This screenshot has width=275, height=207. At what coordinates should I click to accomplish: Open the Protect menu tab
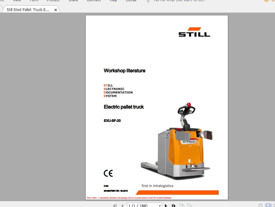click(x=53, y=1)
